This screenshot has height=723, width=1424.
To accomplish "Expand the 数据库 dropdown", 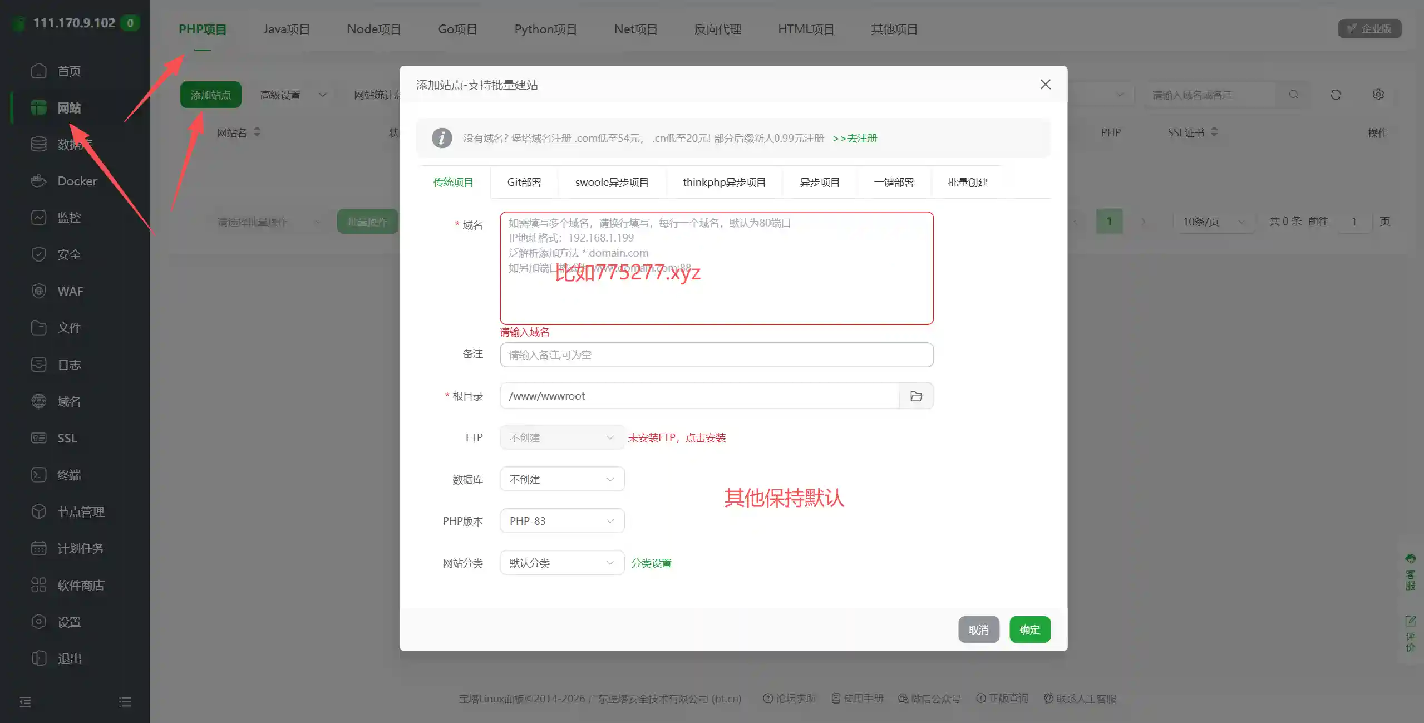I will pyautogui.click(x=562, y=479).
